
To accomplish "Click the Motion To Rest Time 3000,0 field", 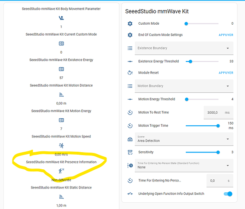I will (218, 112).
